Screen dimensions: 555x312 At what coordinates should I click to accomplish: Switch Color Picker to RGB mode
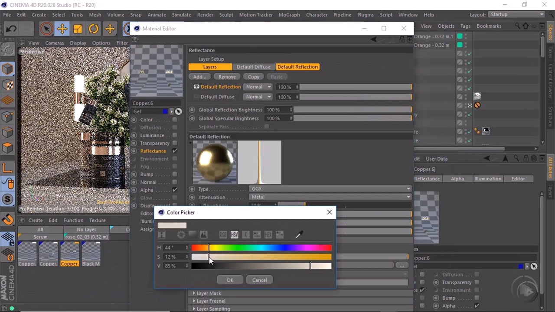pyautogui.click(x=223, y=235)
